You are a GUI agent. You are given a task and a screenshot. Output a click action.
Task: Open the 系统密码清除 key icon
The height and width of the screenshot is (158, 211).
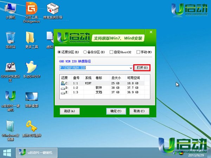pyautogui.click(x=32, y=129)
